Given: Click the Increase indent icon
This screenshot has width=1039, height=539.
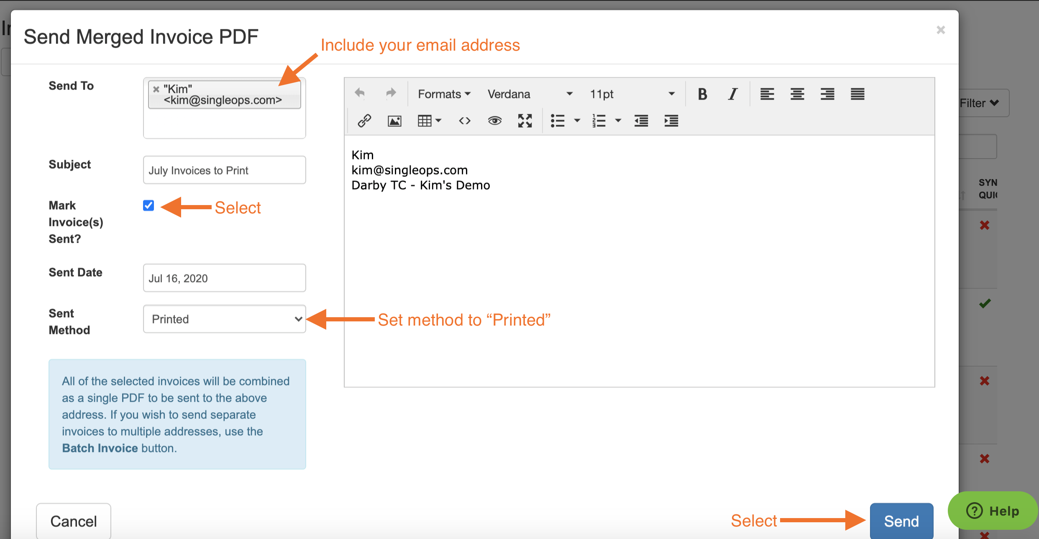Looking at the screenshot, I should (670, 121).
